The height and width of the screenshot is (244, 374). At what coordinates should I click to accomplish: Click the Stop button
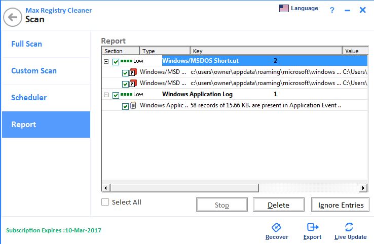click(x=222, y=205)
